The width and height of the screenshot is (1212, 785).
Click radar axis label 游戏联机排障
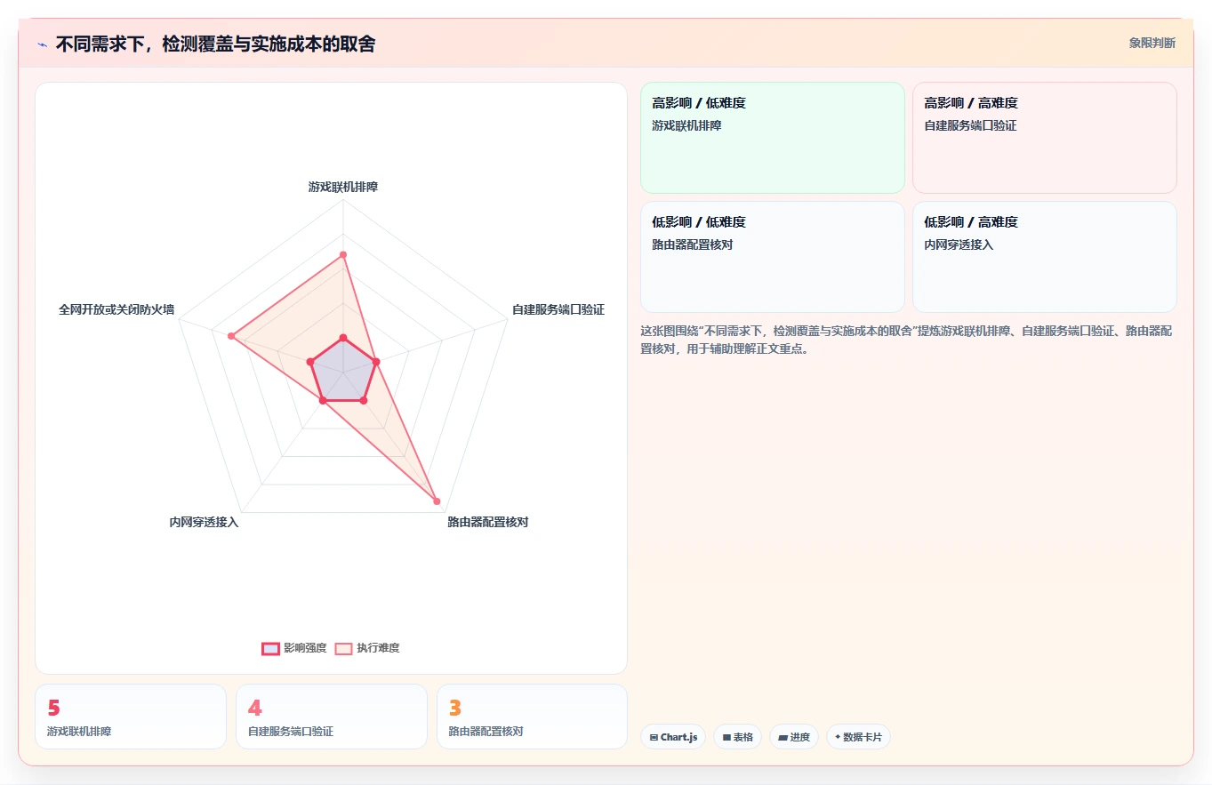click(343, 187)
